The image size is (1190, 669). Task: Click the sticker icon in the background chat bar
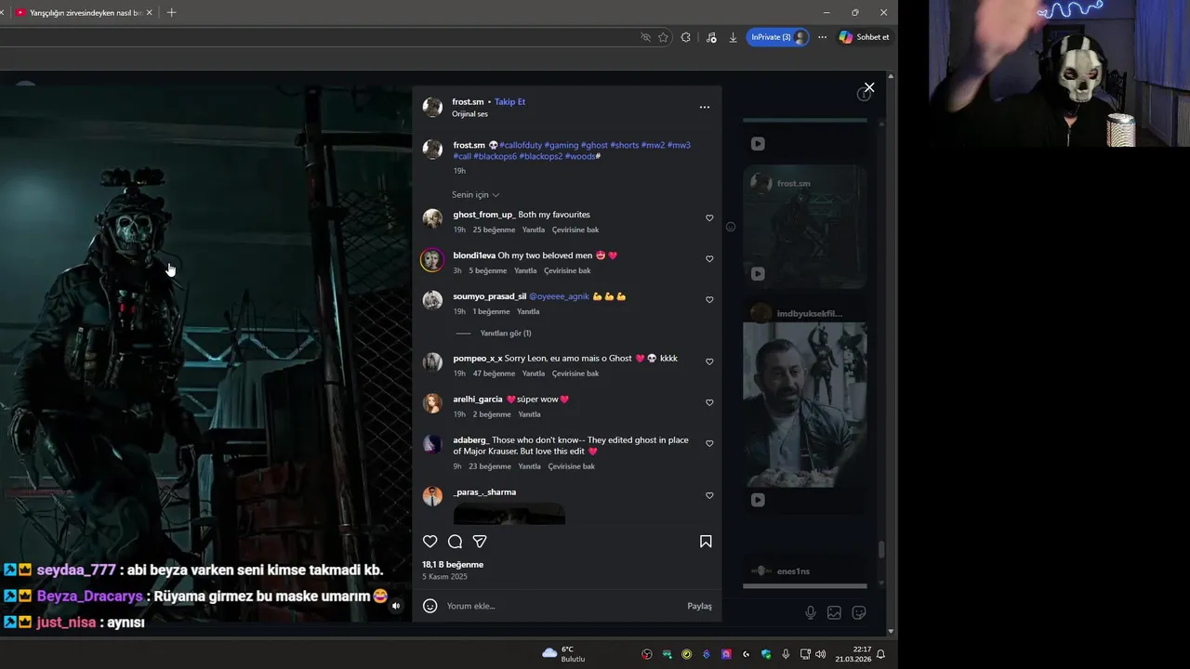point(859,612)
